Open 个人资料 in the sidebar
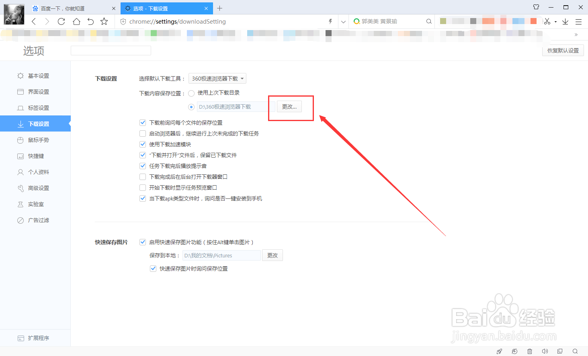Viewport: 588px width, 356px height. pos(35,172)
